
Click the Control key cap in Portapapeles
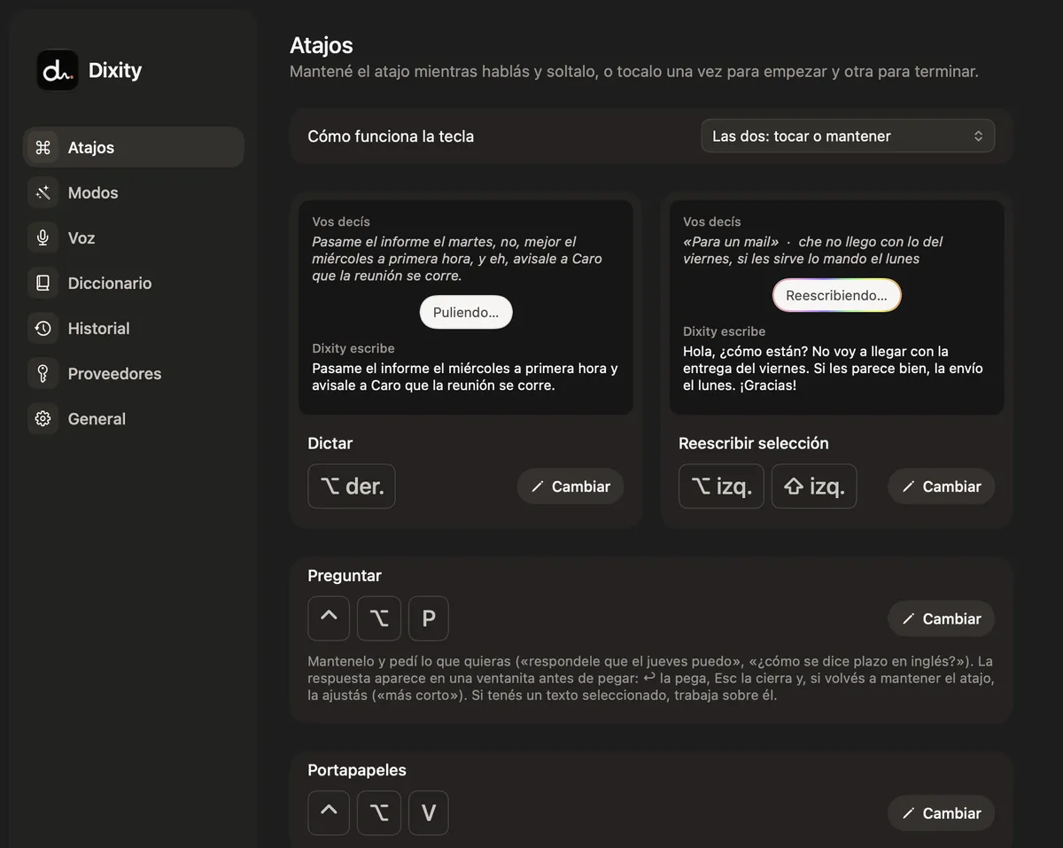pos(329,813)
